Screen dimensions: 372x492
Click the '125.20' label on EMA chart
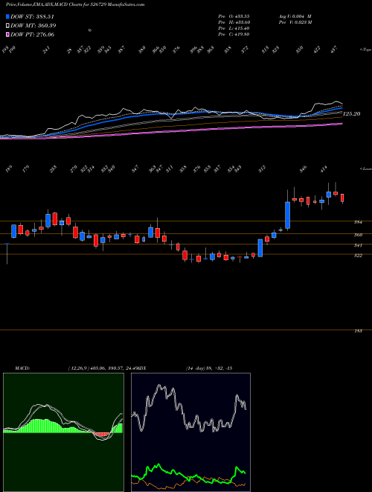point(352,114)
